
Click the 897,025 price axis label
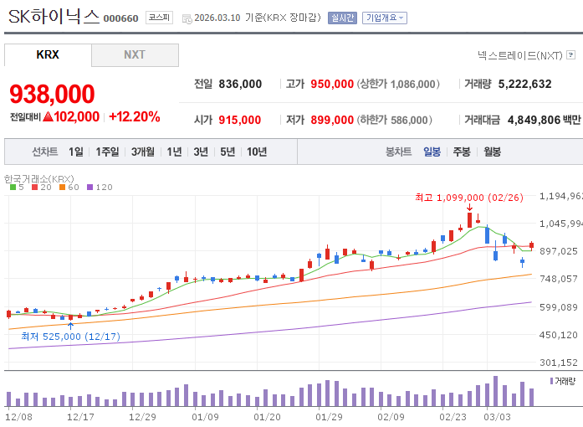(x=559, y=251)
